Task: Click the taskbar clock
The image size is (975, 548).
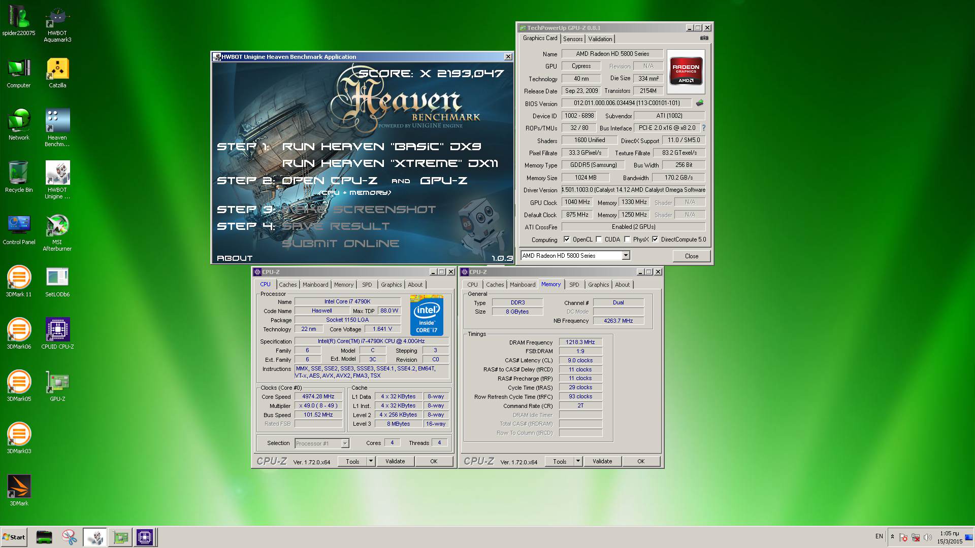Action: 949,537
